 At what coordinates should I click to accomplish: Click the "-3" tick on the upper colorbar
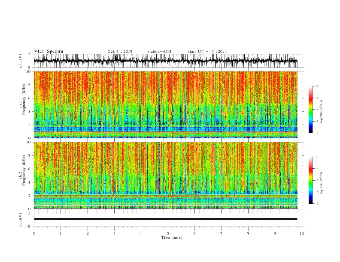pyautogui.click(x=317, y=86)
